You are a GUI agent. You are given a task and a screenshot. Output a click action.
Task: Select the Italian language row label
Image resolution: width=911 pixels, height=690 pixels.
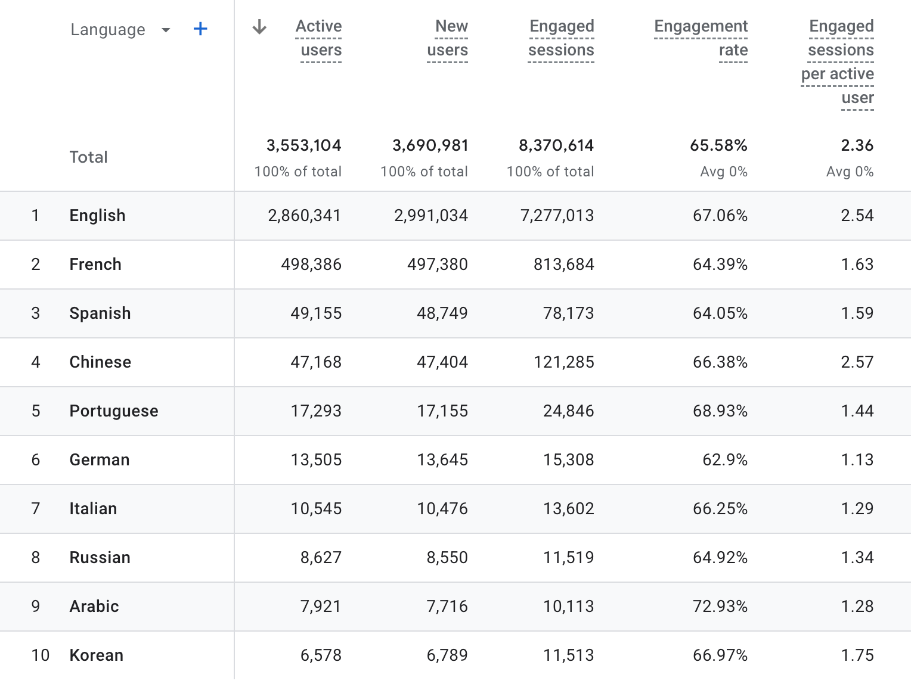tap(93, 509)
